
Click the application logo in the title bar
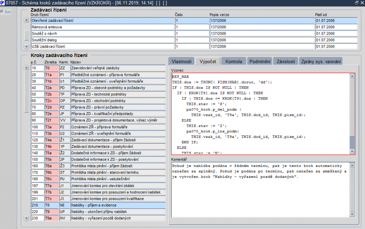(x=3, y=3)
